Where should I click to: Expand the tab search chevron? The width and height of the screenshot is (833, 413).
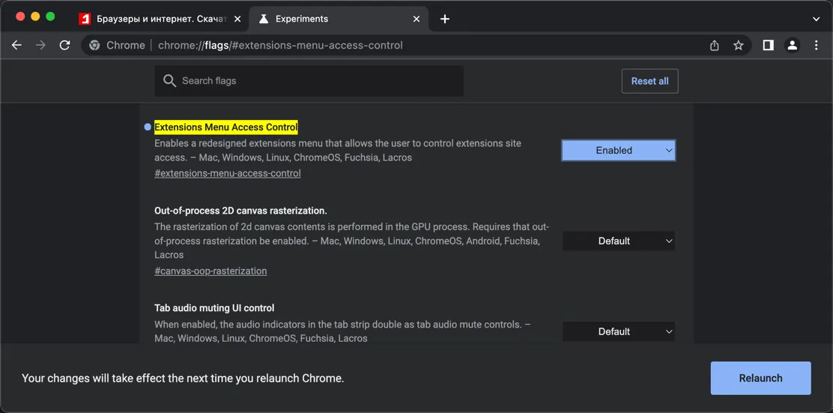tap(817, 19)
